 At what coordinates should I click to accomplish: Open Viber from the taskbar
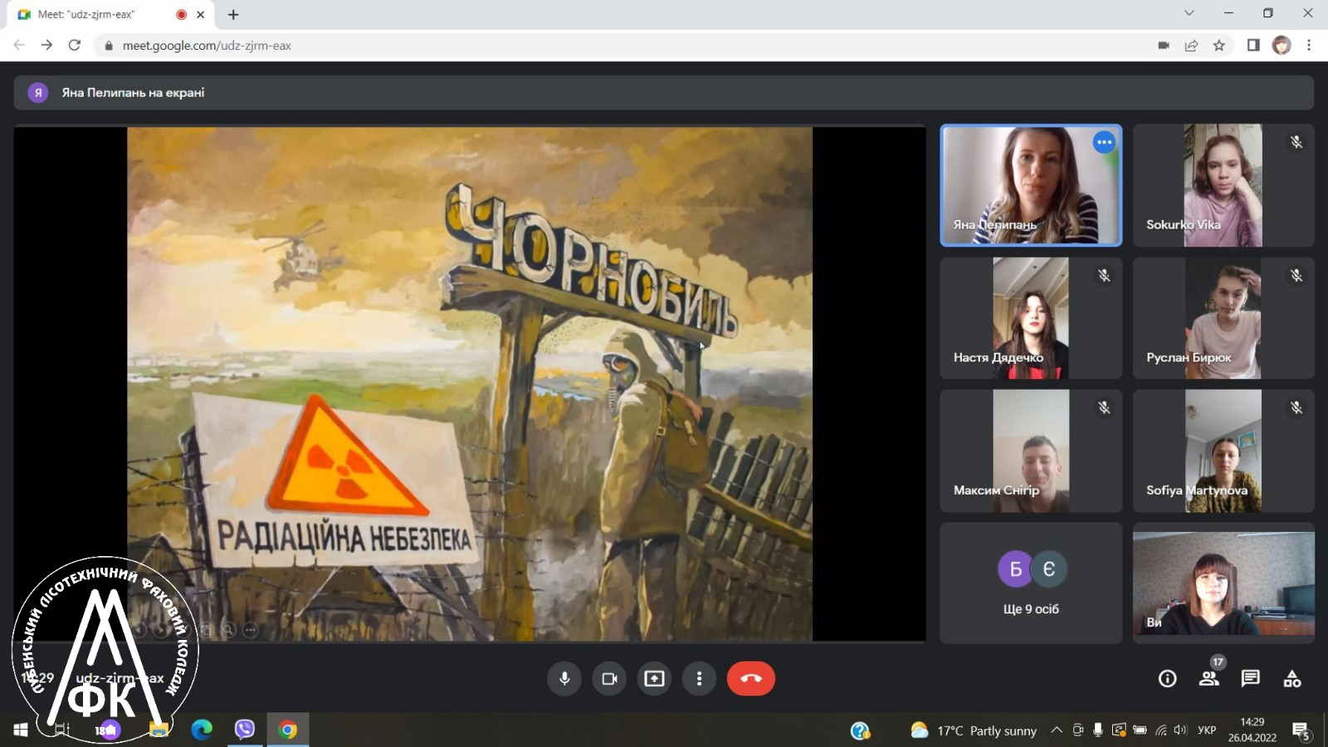pyautogui.click(x=245, y=730)
